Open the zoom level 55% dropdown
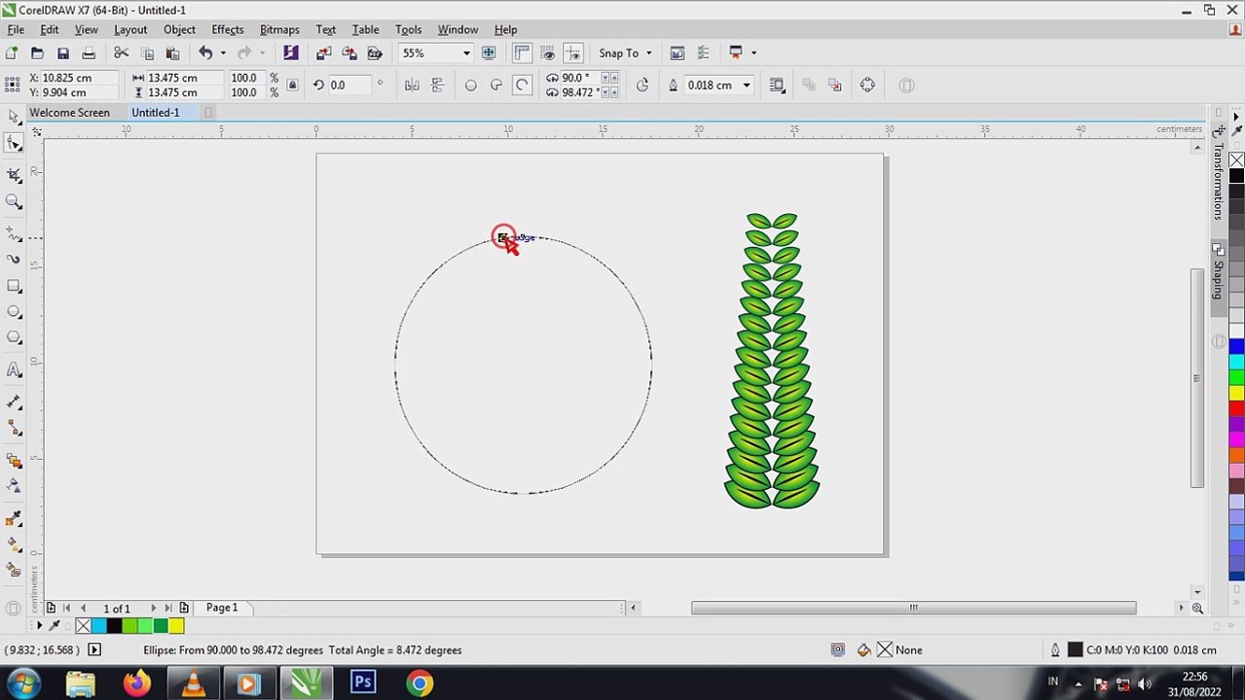Image resolution: width=1245 pixels, height=700 pixels. 466,53
